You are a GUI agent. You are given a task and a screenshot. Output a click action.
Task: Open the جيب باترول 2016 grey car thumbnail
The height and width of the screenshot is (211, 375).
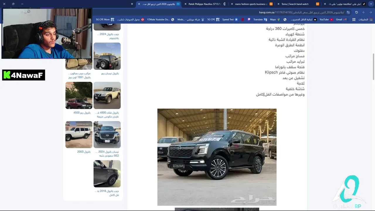pyautogui.click(x=107, y=174)
